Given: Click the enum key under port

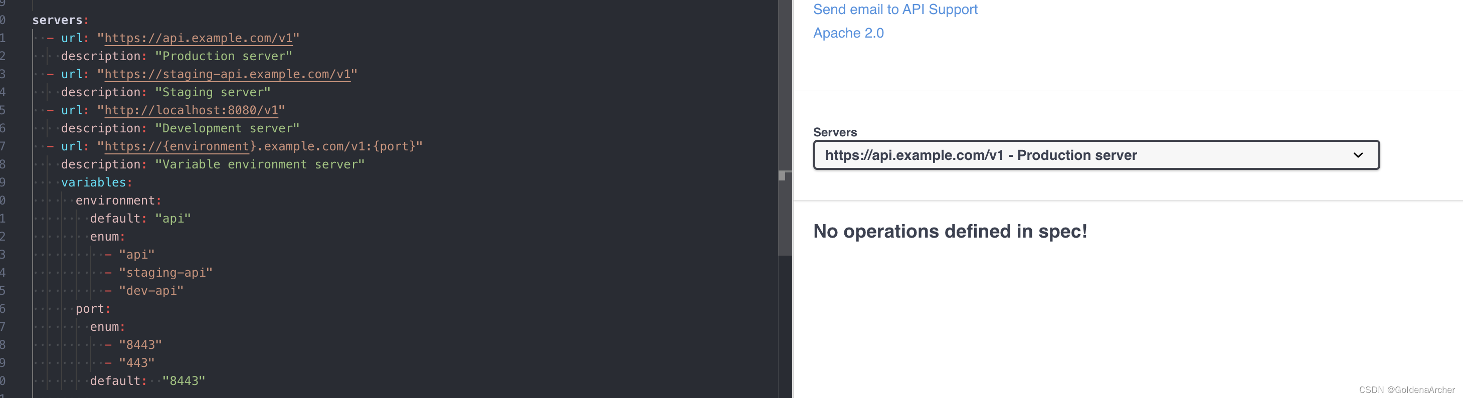Looking at the screenshot, I should coord(107,327).
